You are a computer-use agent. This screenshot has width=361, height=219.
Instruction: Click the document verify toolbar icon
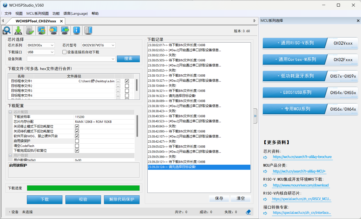30,30
